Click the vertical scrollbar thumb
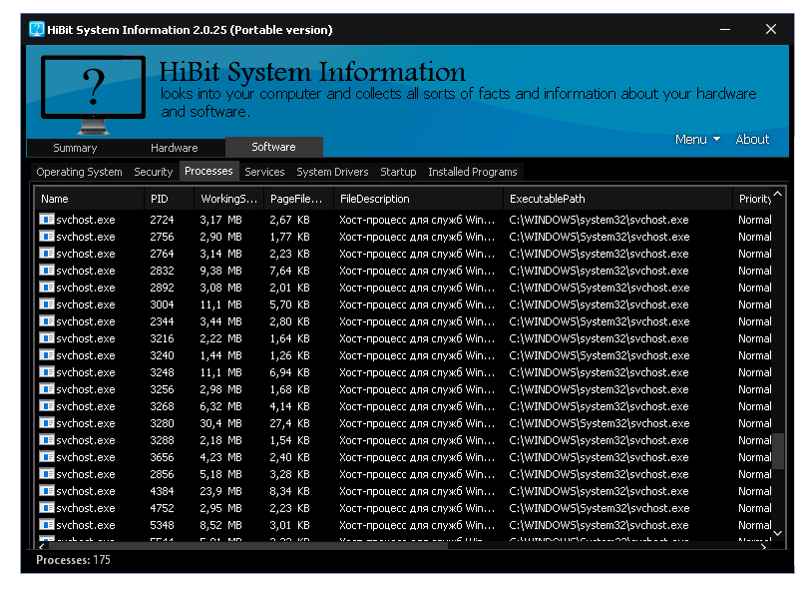This screenshot has width=812, height=590. pos(778,451)
